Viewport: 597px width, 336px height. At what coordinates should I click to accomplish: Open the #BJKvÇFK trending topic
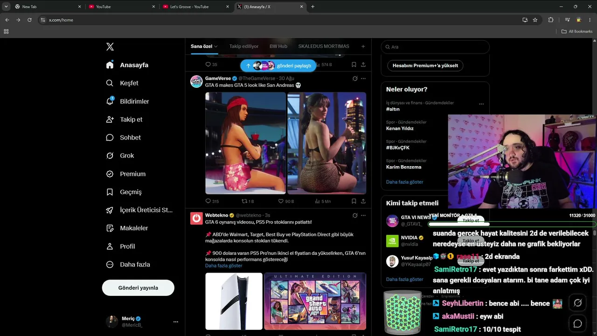pos(398,148)
